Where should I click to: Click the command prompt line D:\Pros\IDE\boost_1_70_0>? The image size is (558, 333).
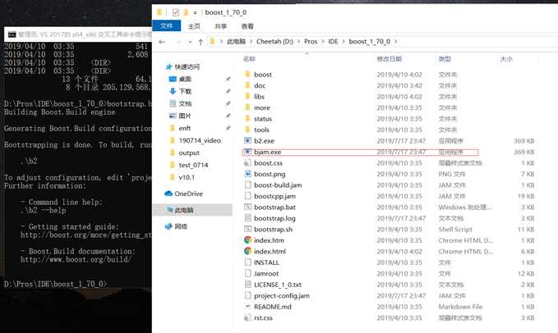[x=56, y=284]
